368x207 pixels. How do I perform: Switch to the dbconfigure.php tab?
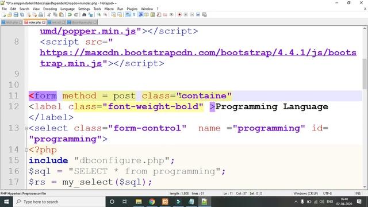coord(82,22)
